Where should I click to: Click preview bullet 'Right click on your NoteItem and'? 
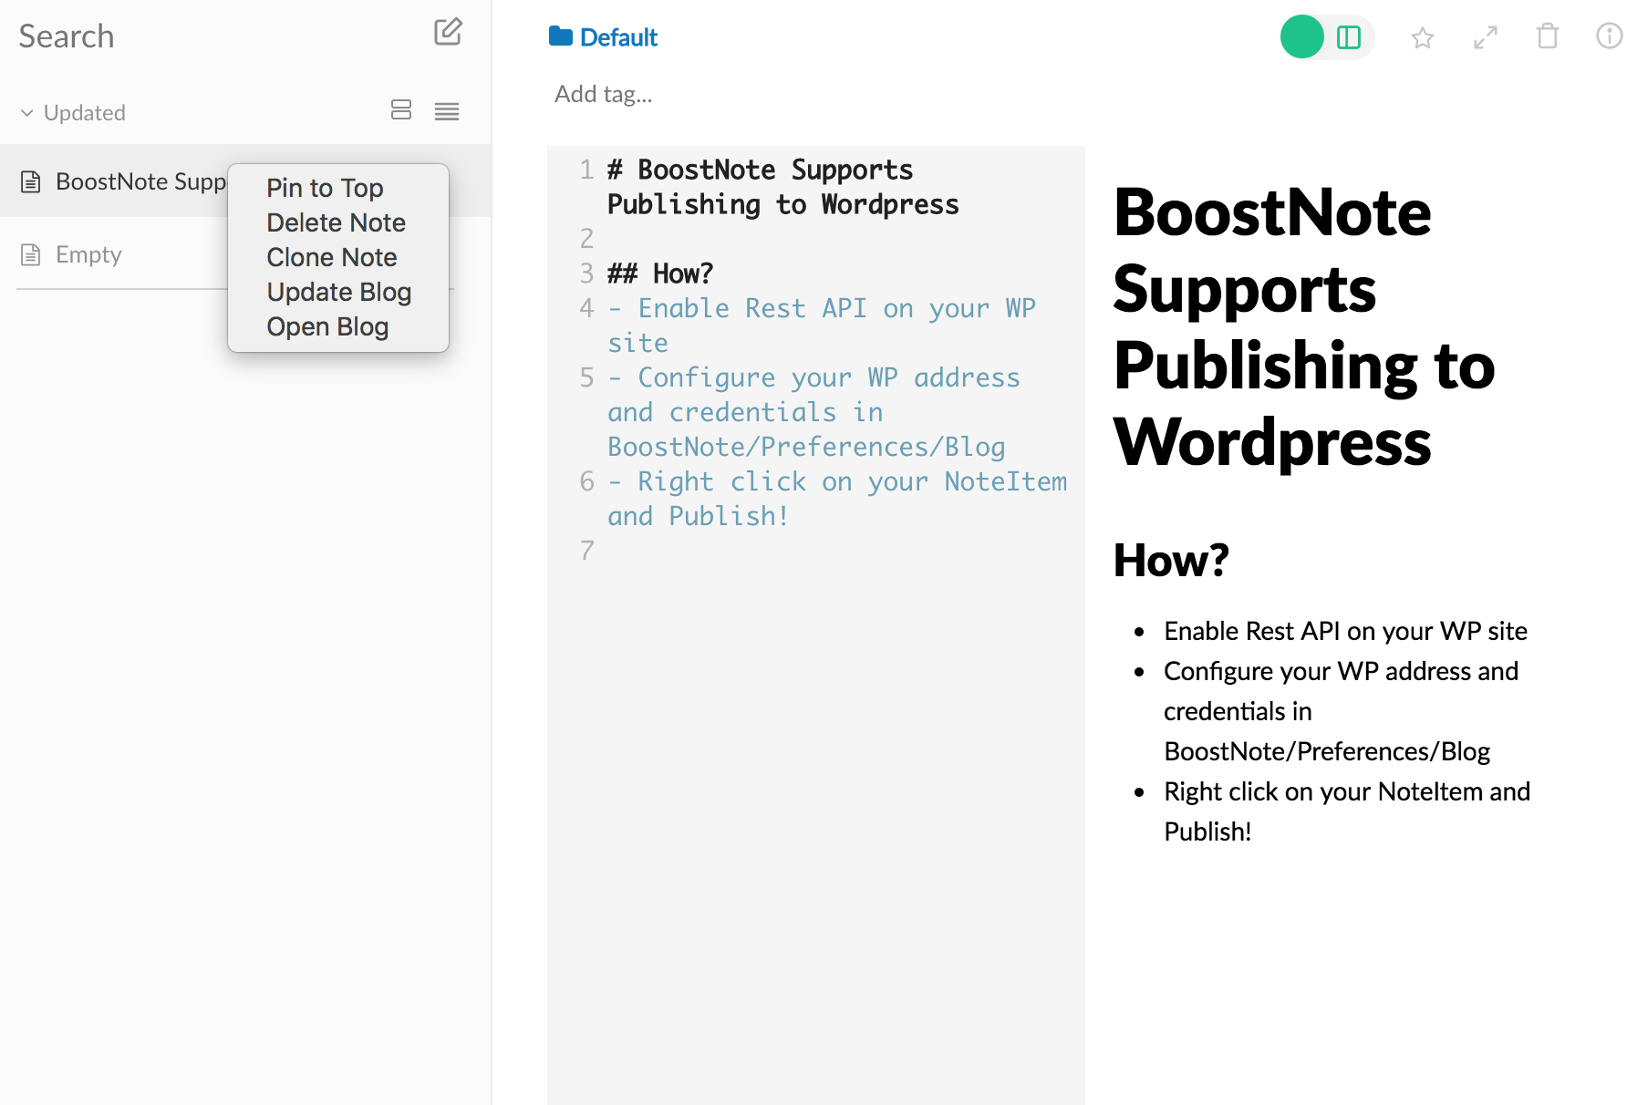tap(1347, 791)
